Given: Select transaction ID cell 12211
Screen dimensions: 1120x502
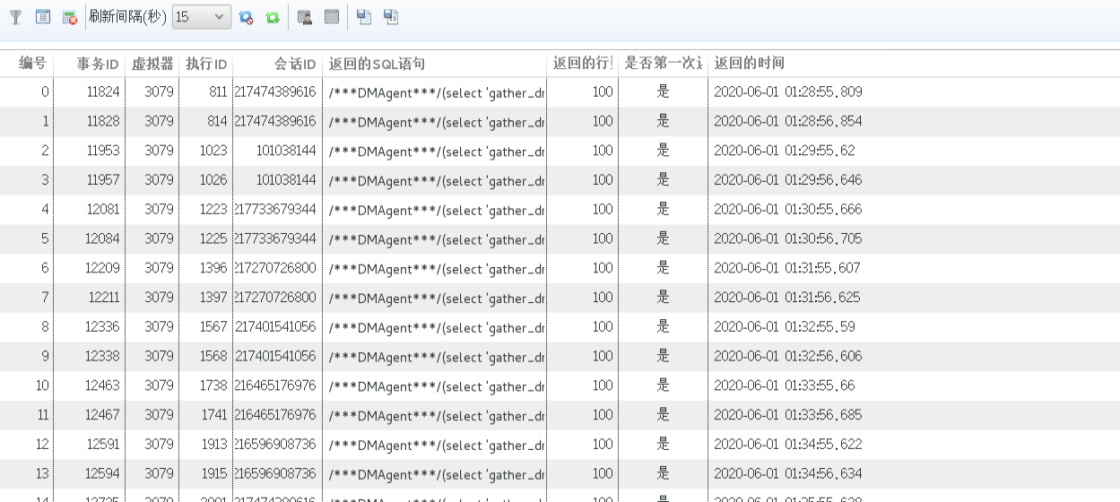Looking at the screenshot, I should (x=103, y=298).
